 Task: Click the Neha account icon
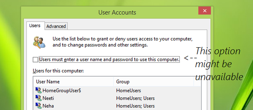39,106
